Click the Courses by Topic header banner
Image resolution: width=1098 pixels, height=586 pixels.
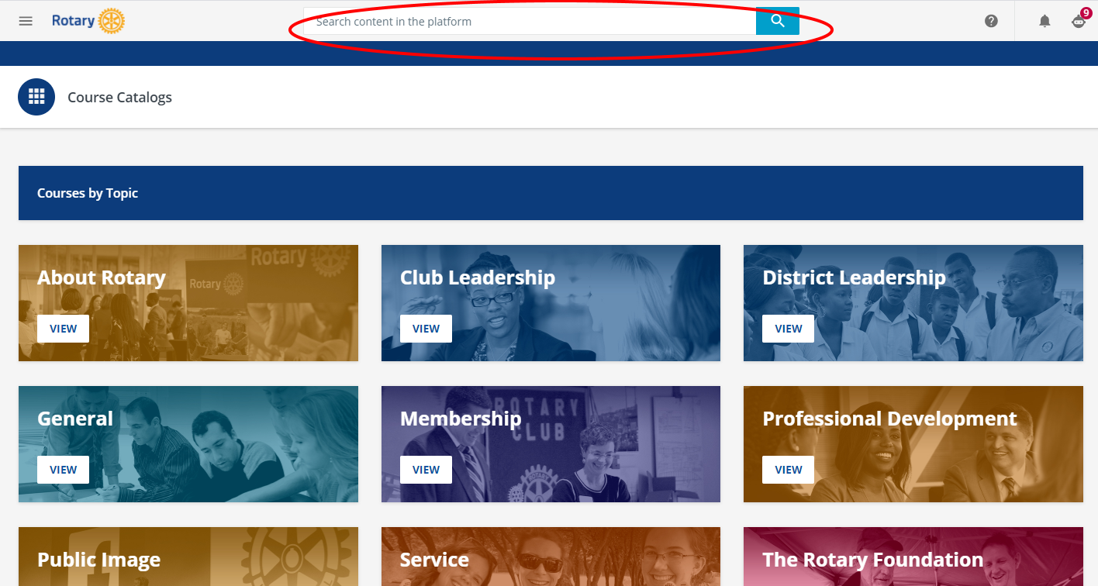coord(551,193)
